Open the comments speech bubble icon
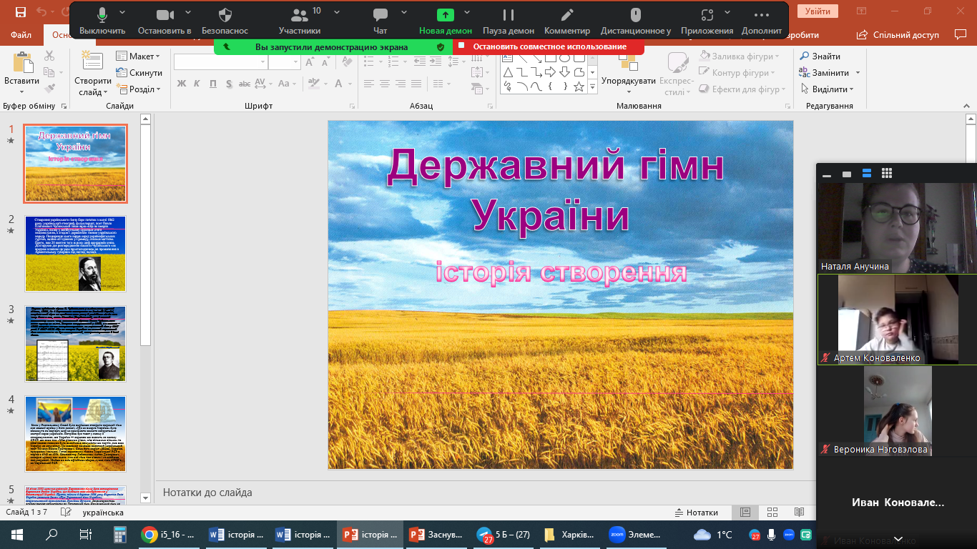Viewport: 977px width, 549px height. [960, 34]
